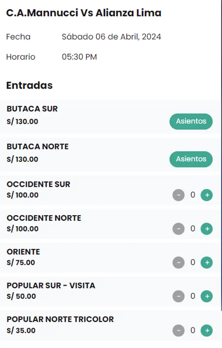The image size is (222, 348).
Task: Add one ORIENTE ticket with the plus button
Action: point(206,263)
